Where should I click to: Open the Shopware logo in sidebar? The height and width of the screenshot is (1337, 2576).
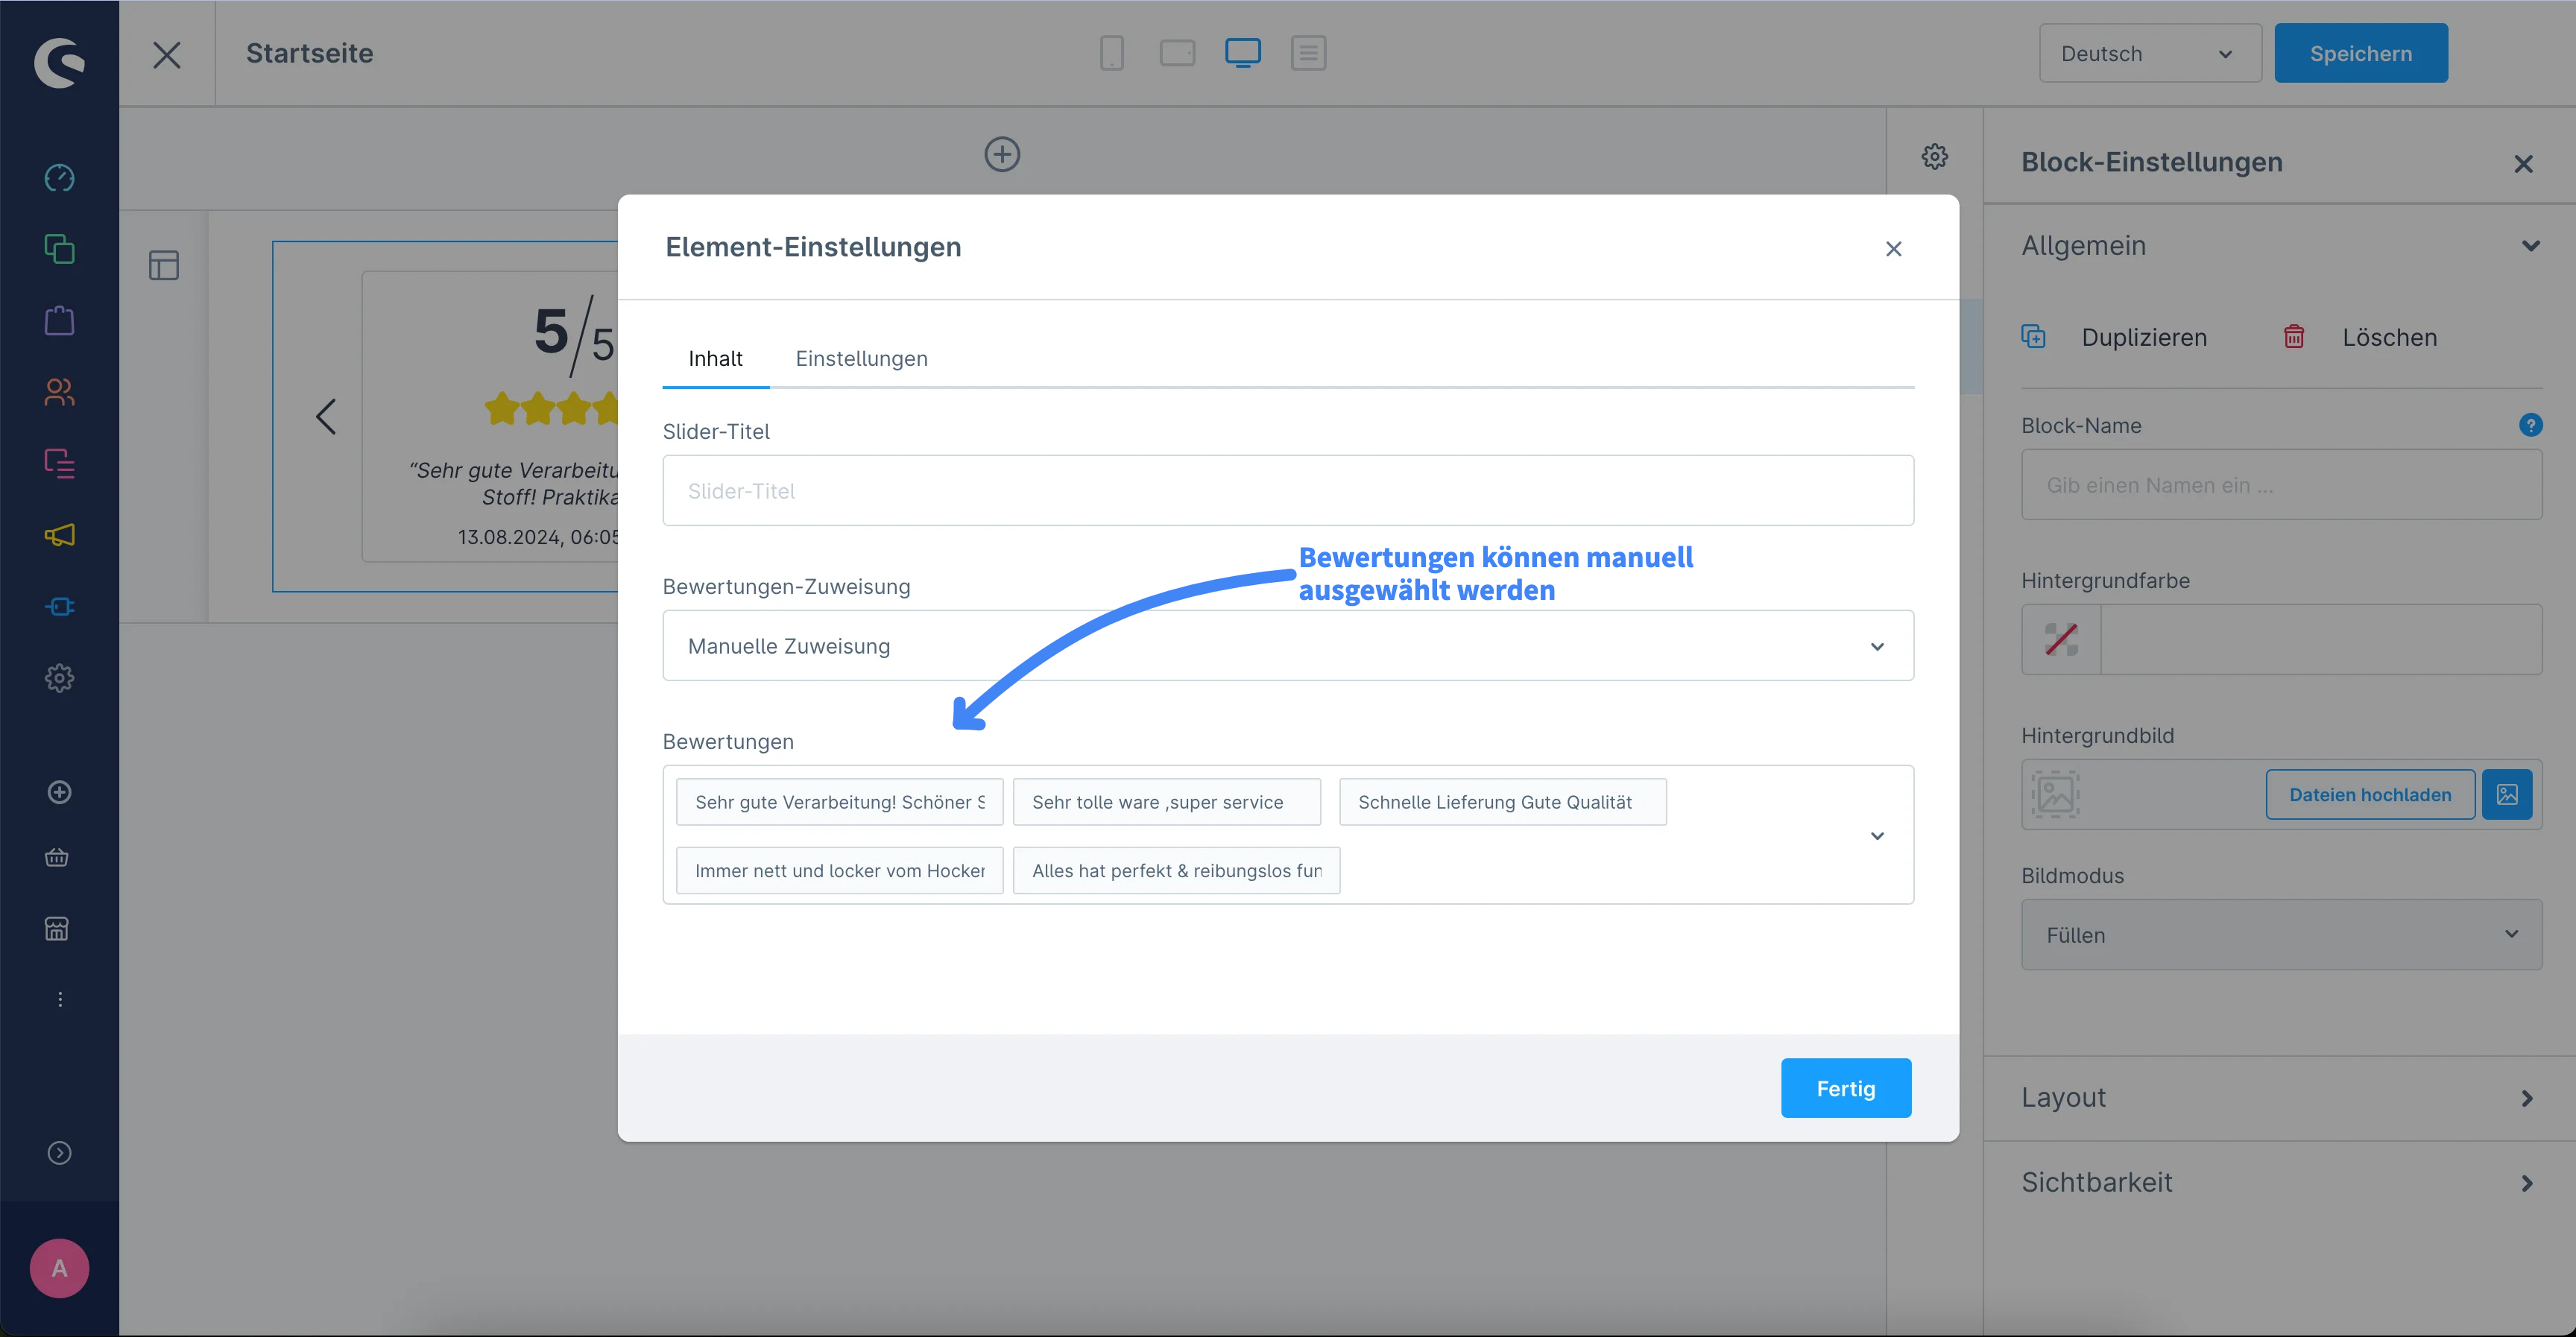(59, 62)
